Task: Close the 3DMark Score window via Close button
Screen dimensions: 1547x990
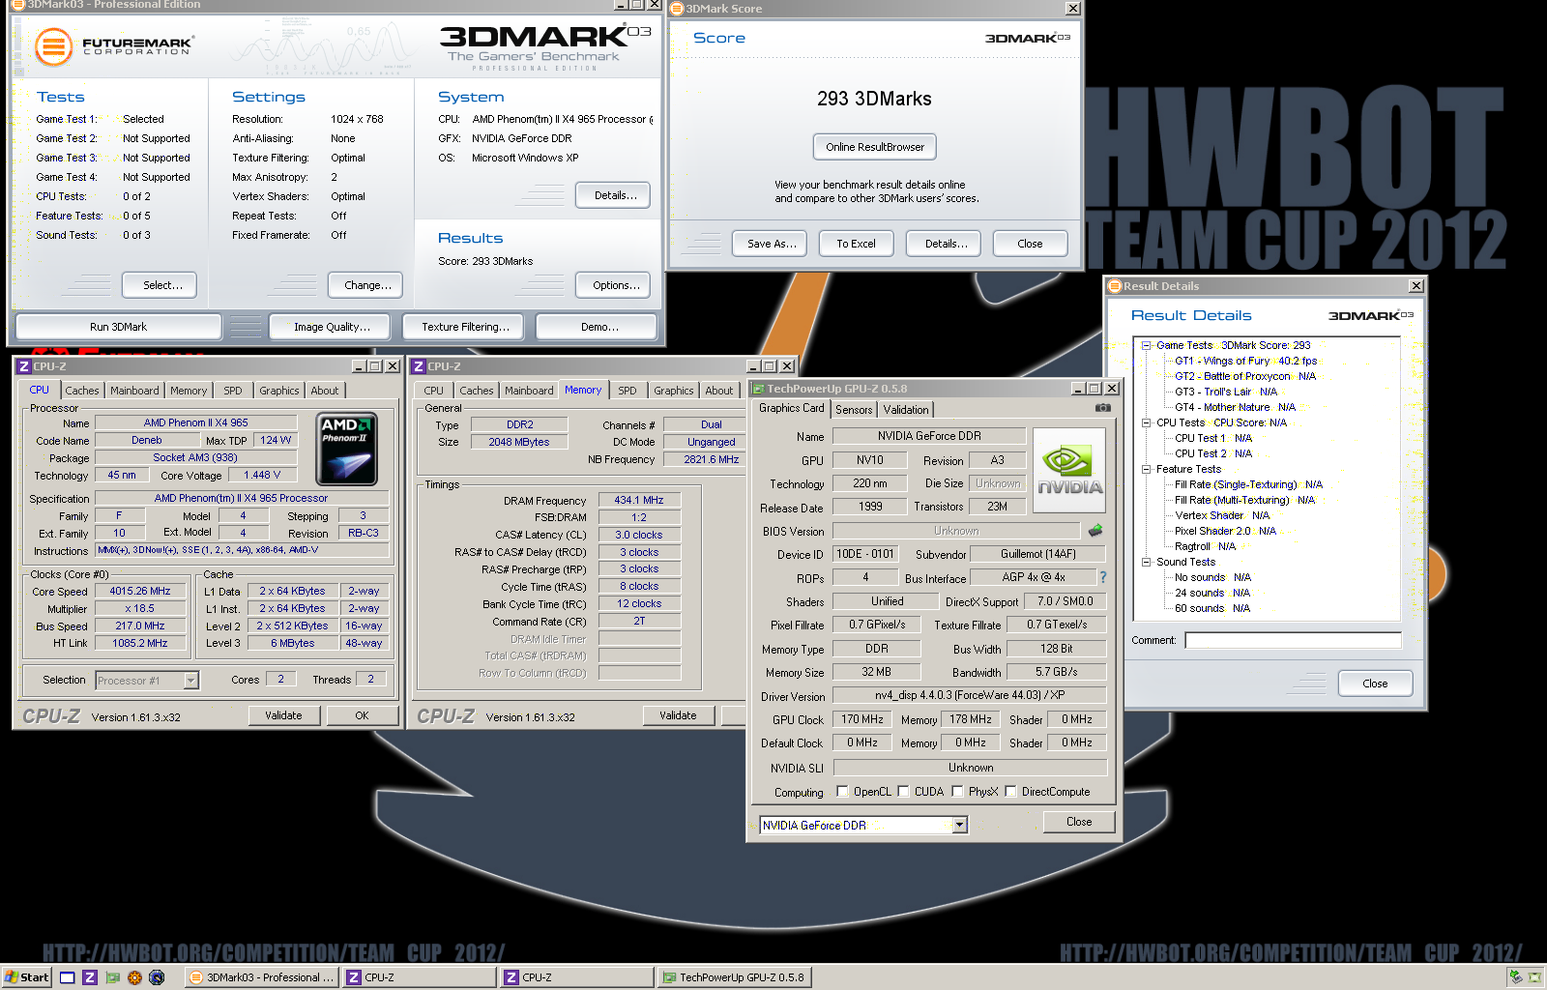Action: point(1030,244)
